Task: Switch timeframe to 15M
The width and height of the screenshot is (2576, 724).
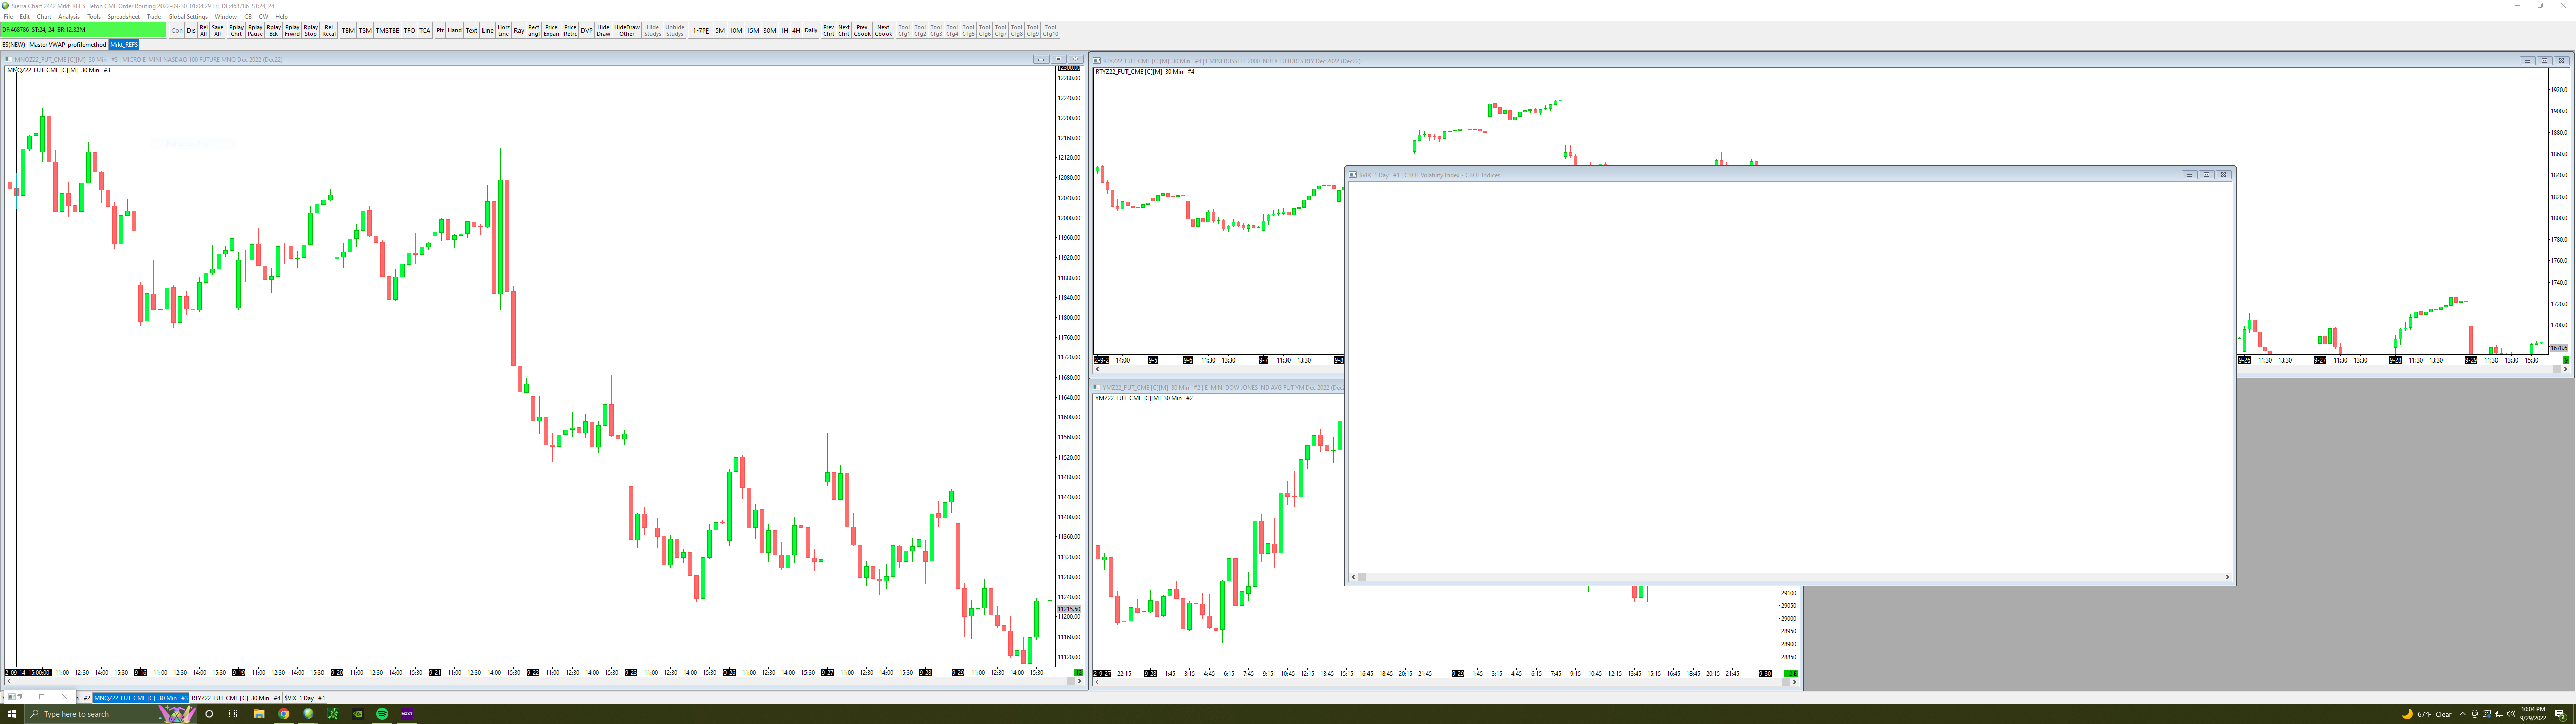Action: coord(752,31)
